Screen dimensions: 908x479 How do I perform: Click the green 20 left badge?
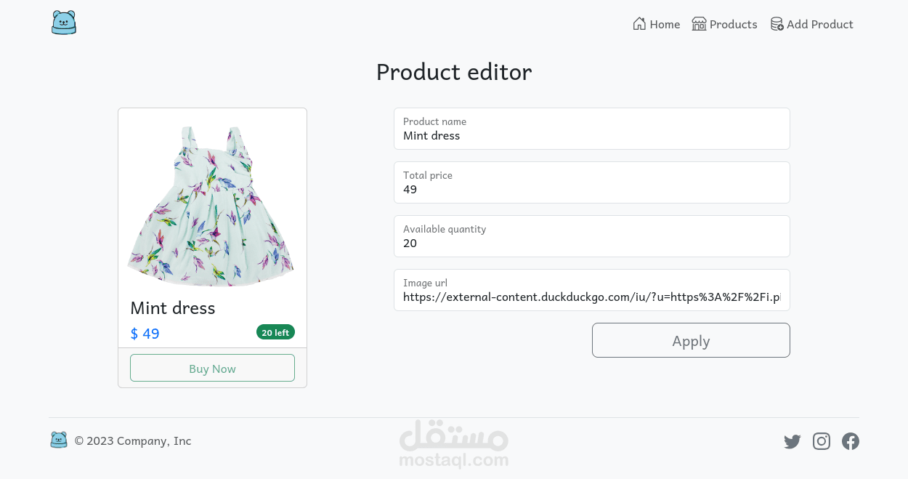click(275, 332)
